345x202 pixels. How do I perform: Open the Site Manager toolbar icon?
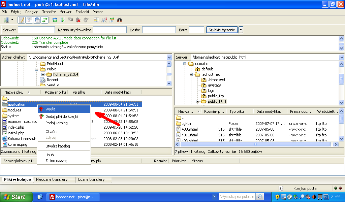6,20
